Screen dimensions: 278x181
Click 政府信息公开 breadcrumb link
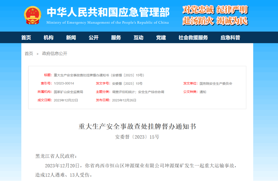click(55, 54)
